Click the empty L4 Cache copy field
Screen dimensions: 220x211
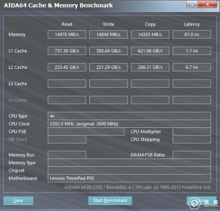[x=150, y=100]
